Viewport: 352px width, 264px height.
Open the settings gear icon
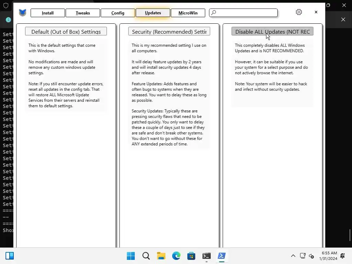(x=299, y=12)
